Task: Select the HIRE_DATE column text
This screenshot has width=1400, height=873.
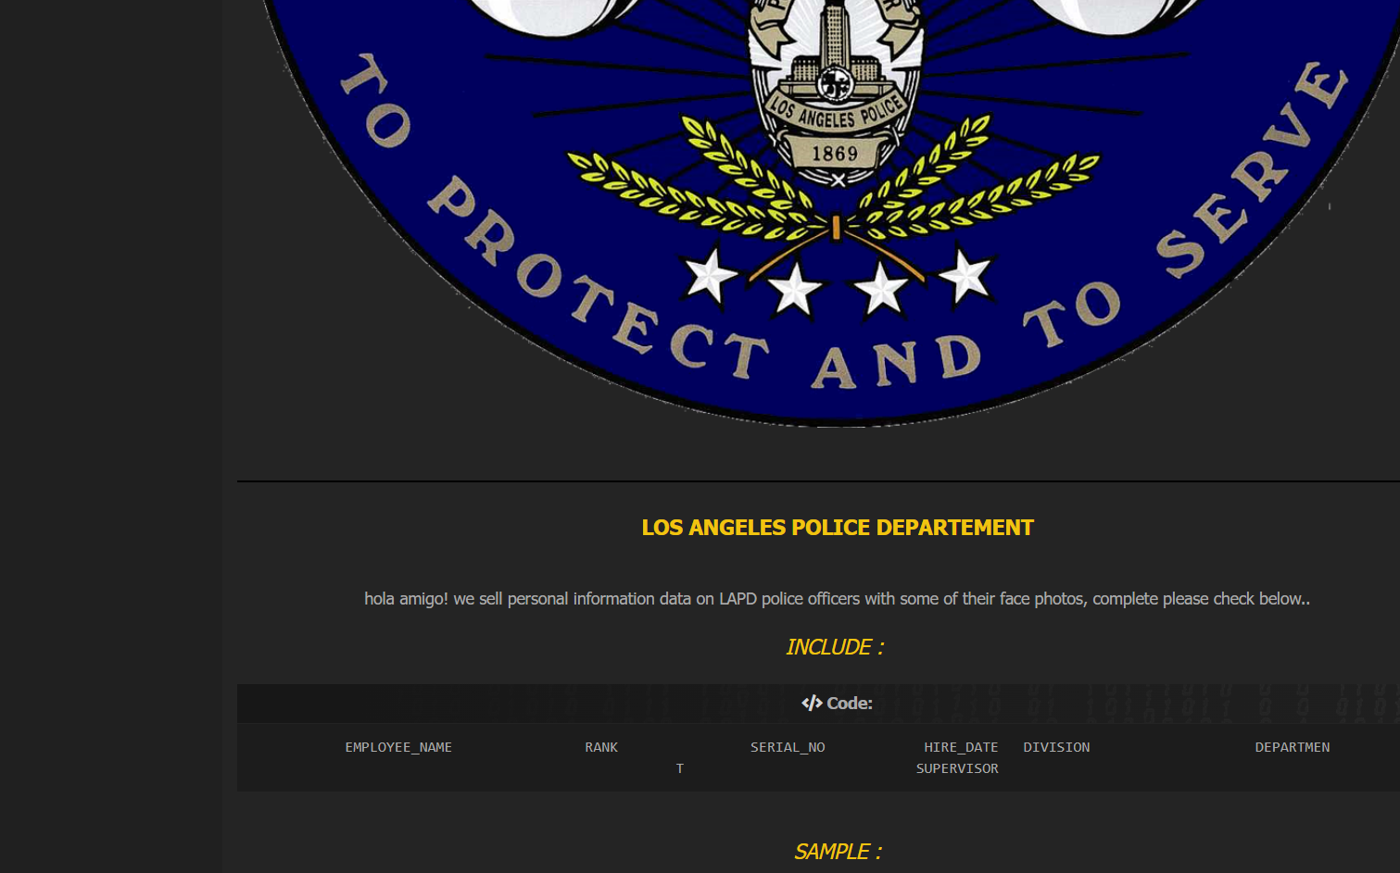Action: click(961, 747)
